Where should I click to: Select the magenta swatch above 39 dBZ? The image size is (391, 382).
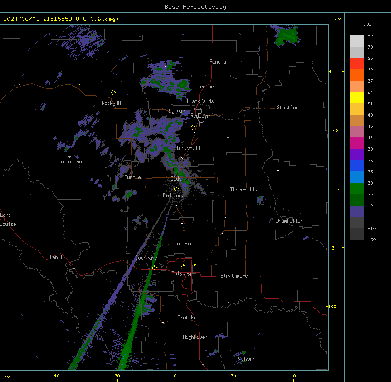point(357,143)
